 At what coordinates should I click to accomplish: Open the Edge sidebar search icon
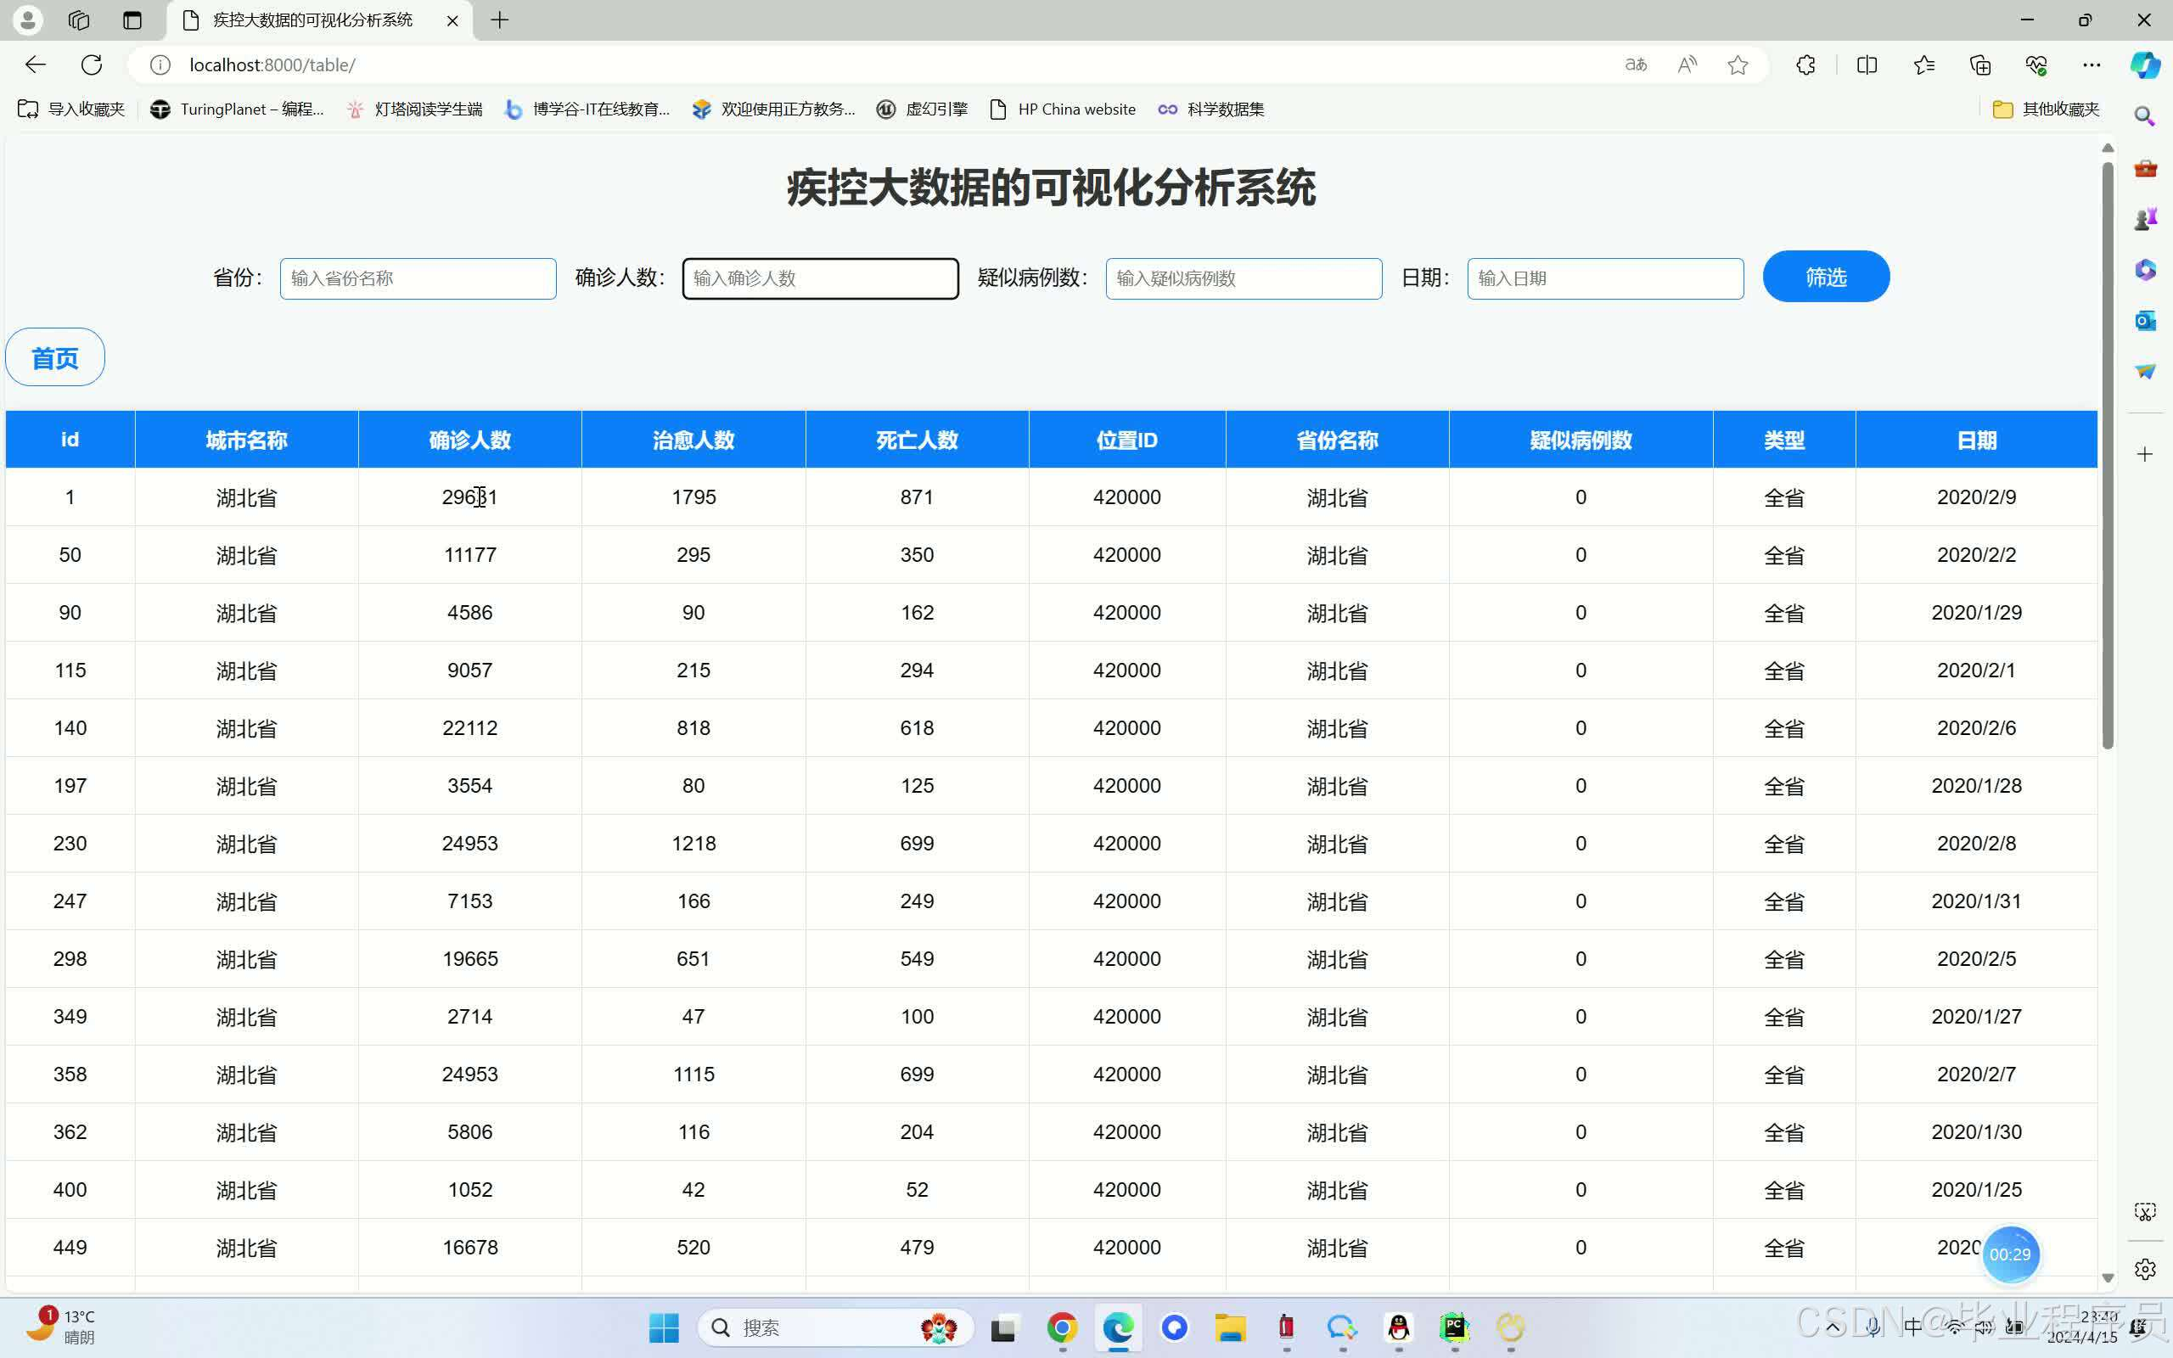click(2145, 117)
